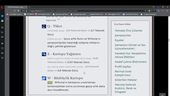Open Speed Dial grid in the sidebar
This screenshot has width=170, height=96.
click(x=2, y=43)
